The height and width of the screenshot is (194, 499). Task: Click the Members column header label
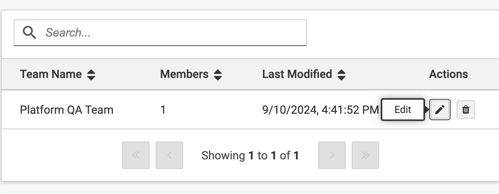[x=184, y=74]
